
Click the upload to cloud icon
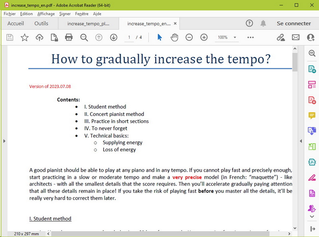point(39,37)
